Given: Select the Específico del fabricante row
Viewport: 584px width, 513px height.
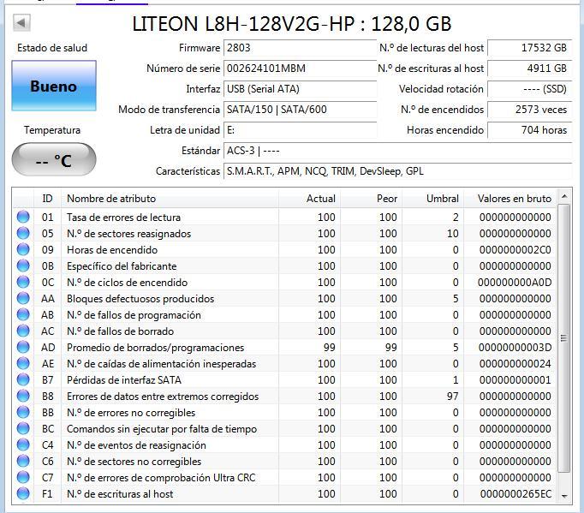Looking at the screenshot, I should click(285, 265).
